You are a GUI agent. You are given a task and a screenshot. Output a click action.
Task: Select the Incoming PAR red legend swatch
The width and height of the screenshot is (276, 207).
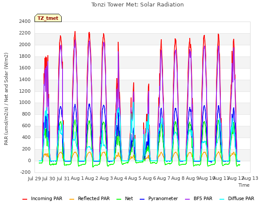pos(25,199)
